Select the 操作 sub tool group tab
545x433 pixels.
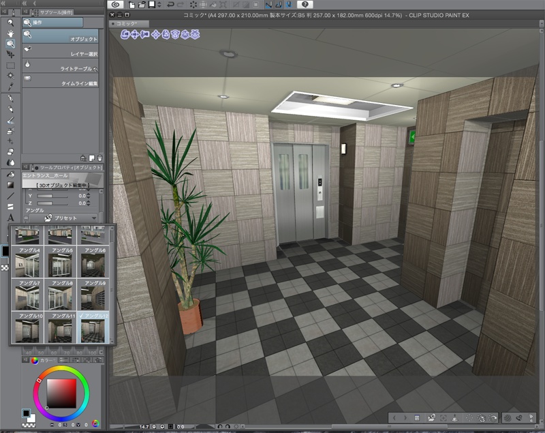(x=53, y=23)
